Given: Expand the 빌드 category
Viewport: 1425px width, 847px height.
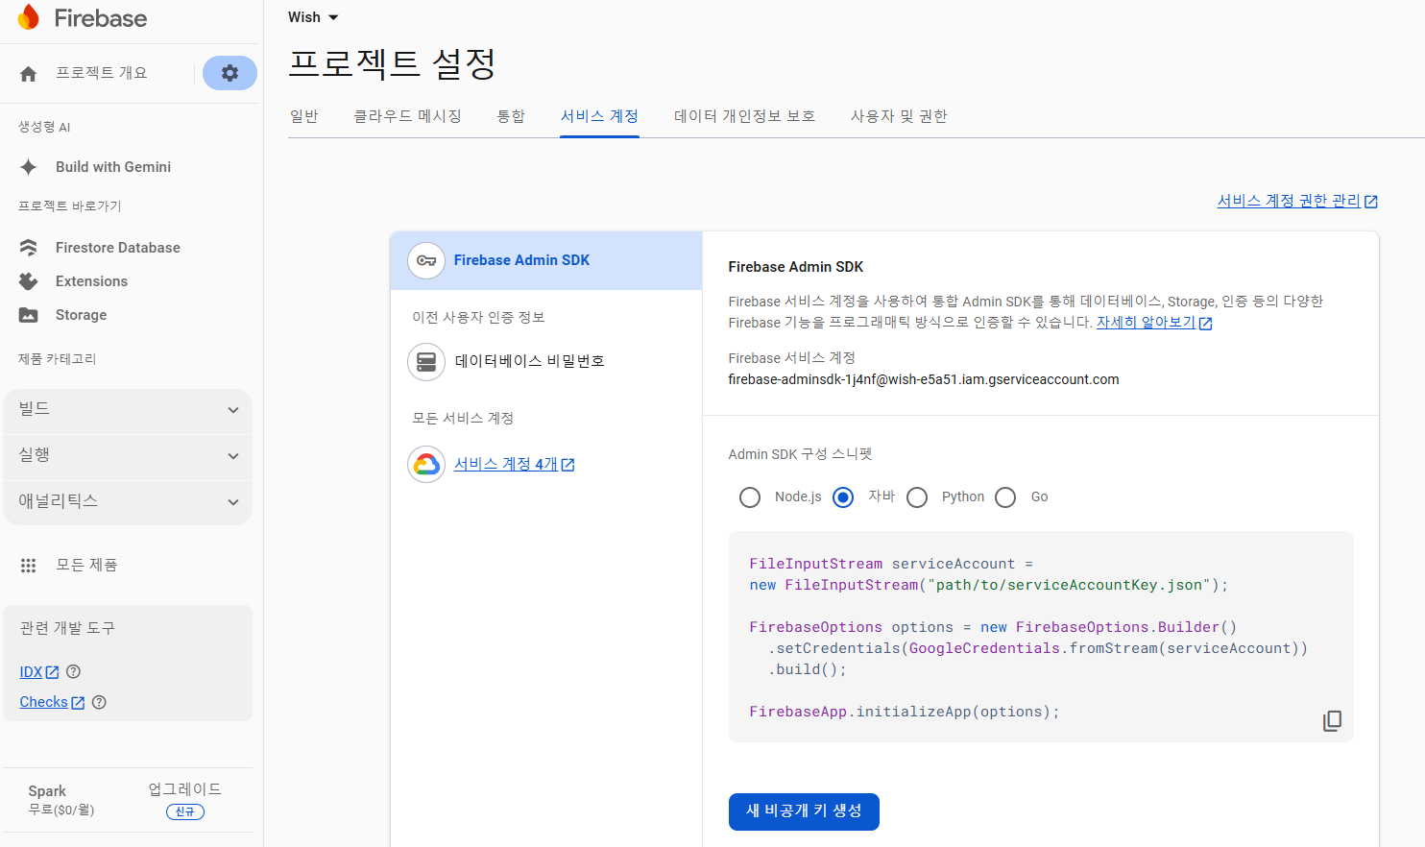Looking at the screenshot, I should 128,410.
